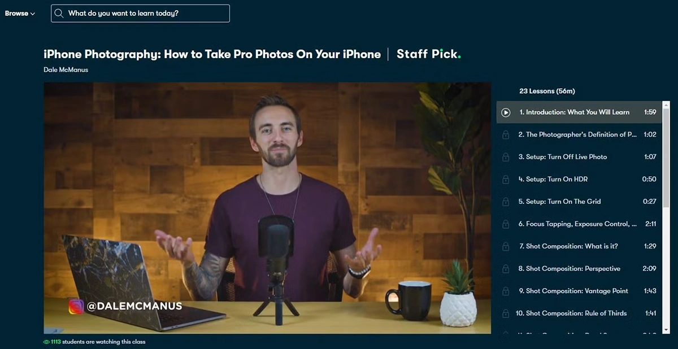Click the Staff Pick label
The image size is (678, 349).
429,54
